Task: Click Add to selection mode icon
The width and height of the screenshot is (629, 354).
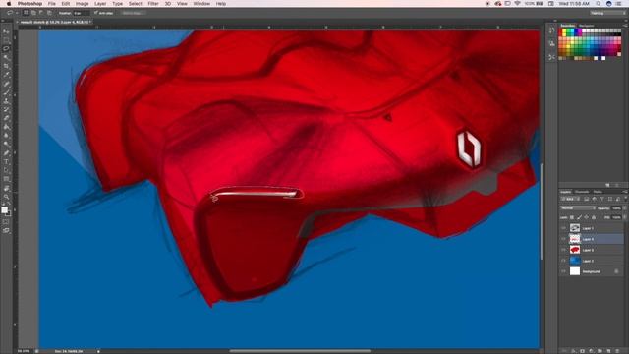Action: click(33, 13)
